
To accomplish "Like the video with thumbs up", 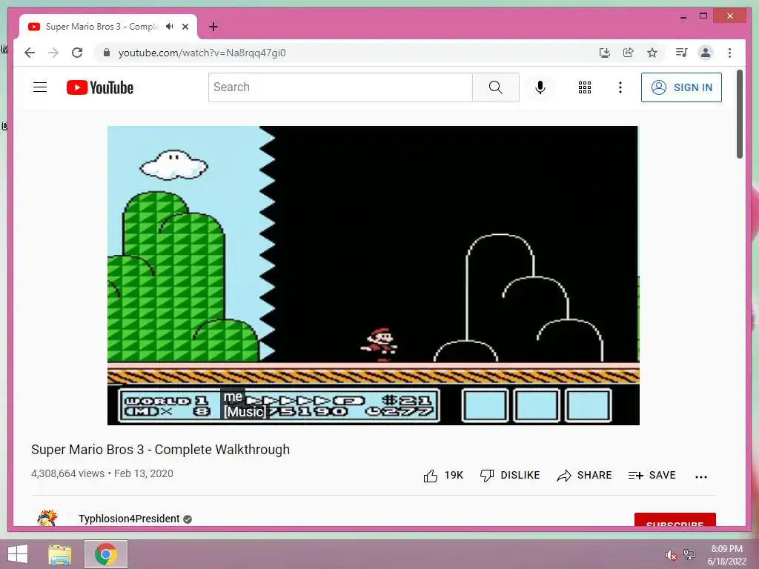I will (x=443, y=476).
